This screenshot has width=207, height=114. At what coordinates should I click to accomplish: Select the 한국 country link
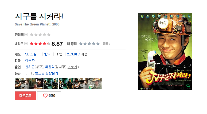tap(47, 54)
